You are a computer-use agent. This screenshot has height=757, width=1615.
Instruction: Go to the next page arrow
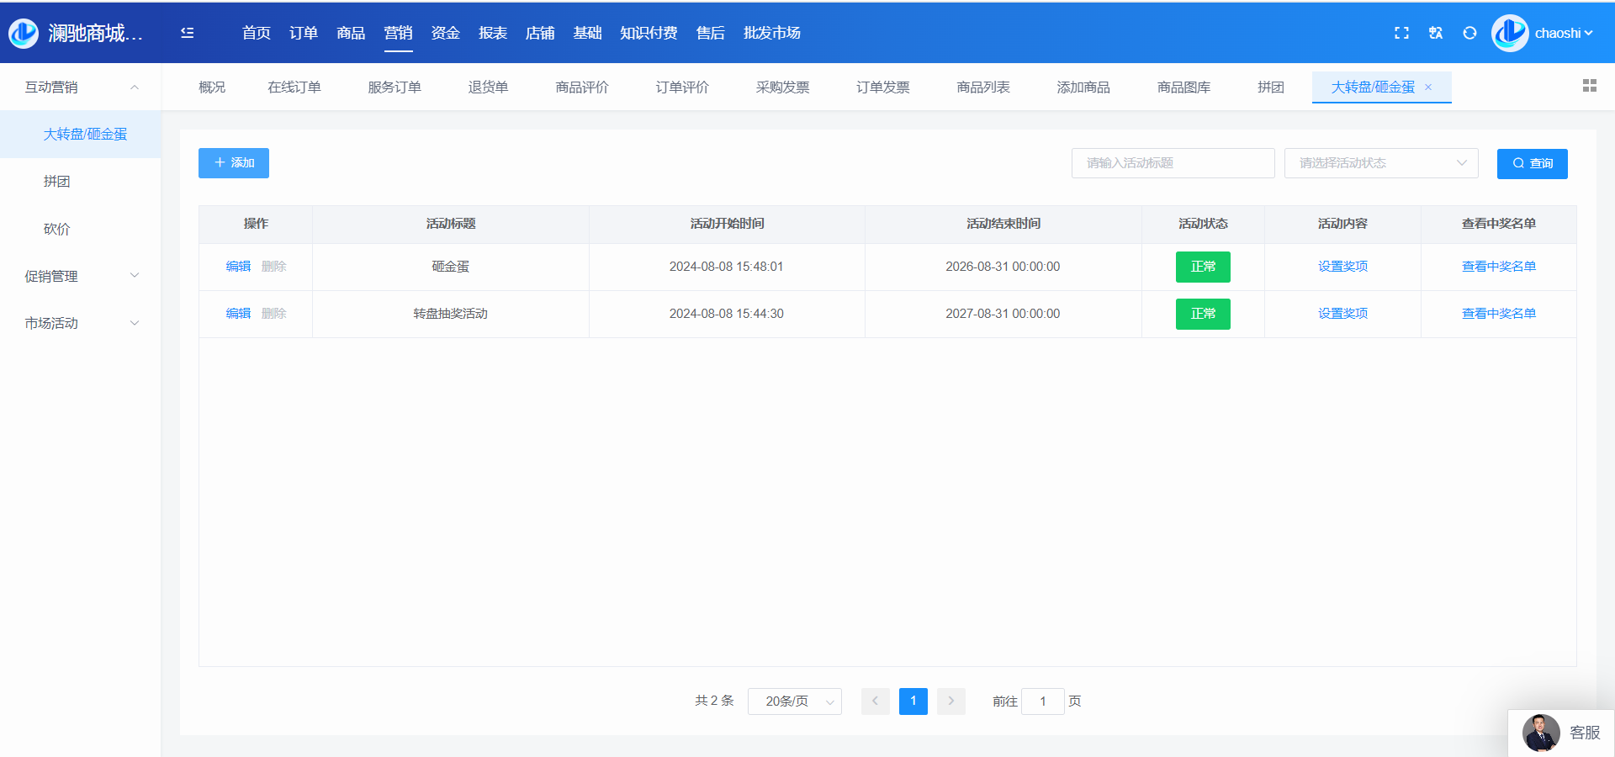(x=951, y=701)
